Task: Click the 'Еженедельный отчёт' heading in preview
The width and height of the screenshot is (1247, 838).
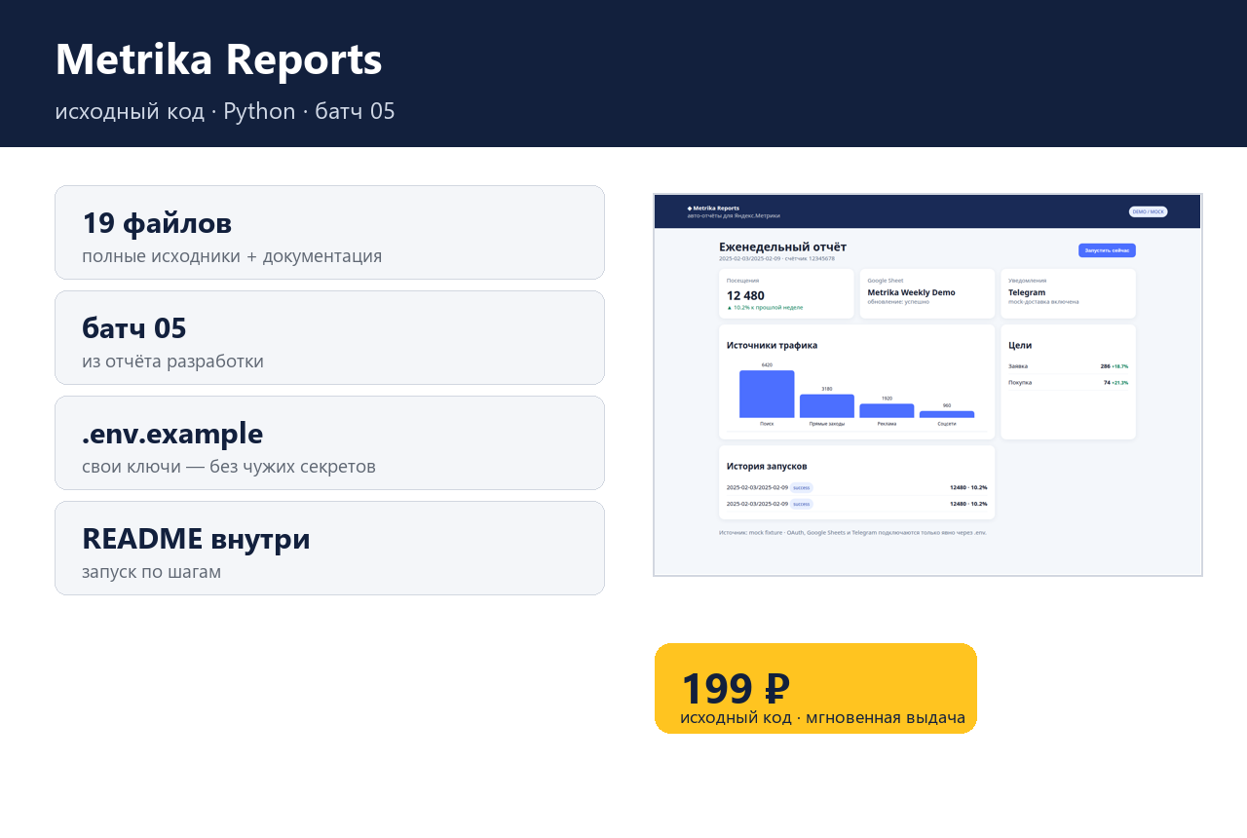Action: coord(782,247)
